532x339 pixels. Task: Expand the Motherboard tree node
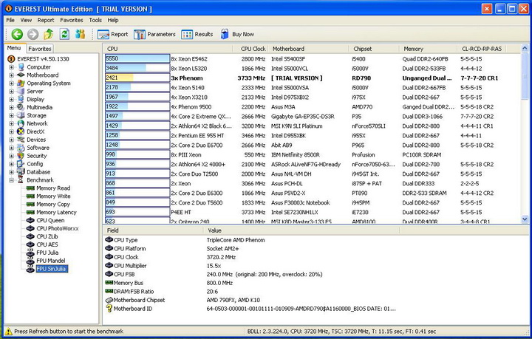point(11,75)
